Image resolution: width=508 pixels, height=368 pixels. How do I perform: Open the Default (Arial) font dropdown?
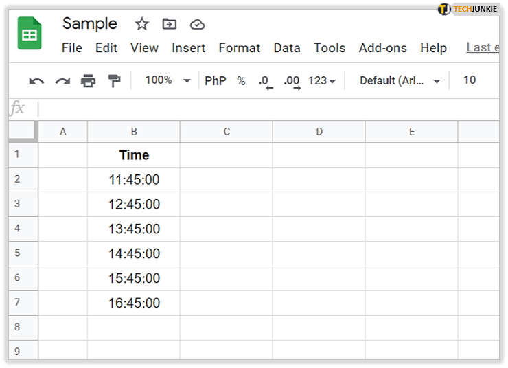[x=401, y=81]
